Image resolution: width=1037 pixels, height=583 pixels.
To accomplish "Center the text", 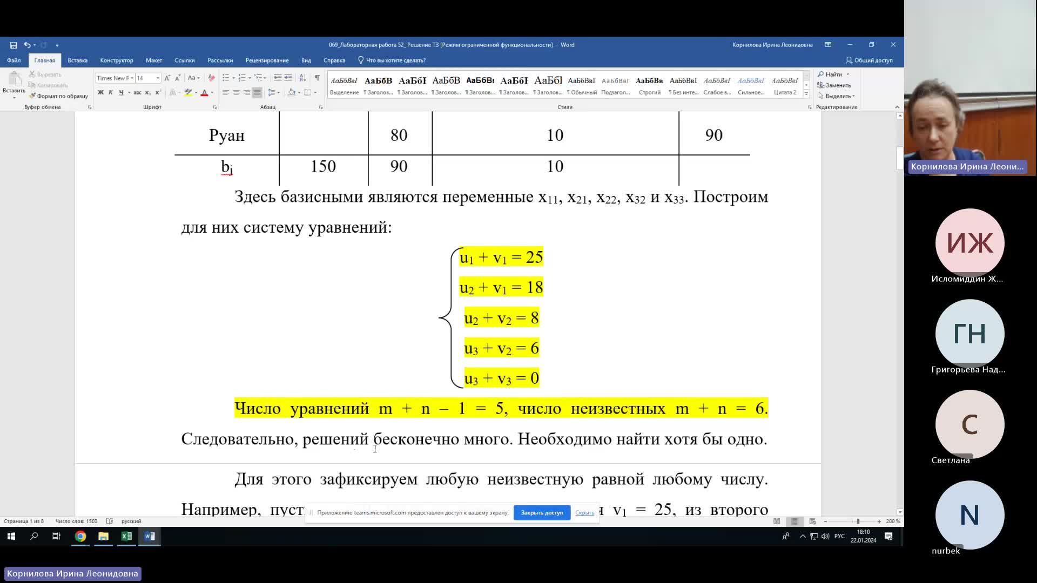I will (x=236, y=93).
